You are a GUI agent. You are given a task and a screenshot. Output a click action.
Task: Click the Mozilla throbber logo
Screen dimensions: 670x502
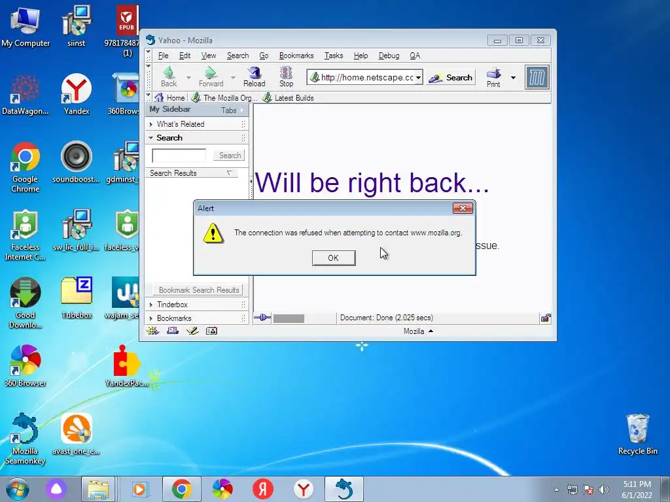(x=537, y=77)
